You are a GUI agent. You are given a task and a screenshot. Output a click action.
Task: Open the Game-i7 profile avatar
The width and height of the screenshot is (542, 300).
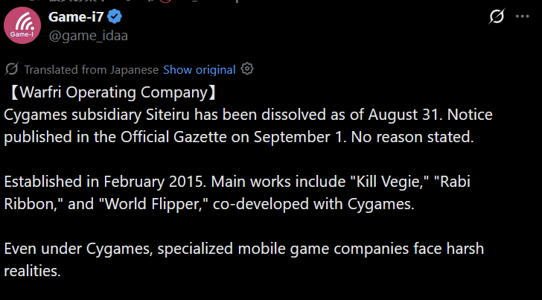pyautogui.click(x=22, y=25)
